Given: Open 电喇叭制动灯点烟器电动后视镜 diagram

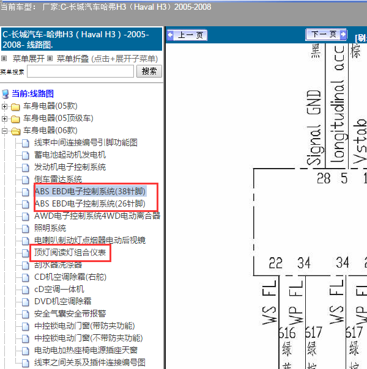Looking at the screenshot, I should pyautogui.click(x=90, y=240).
